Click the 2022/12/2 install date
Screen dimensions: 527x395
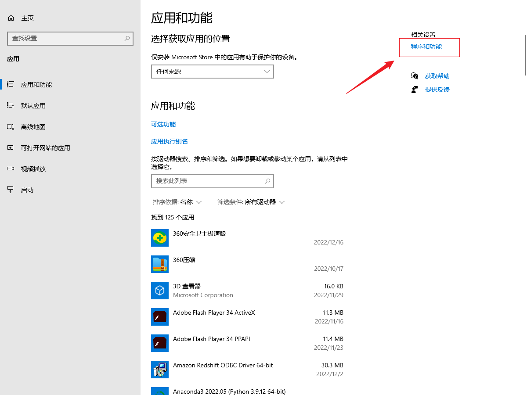coord(330,374)
